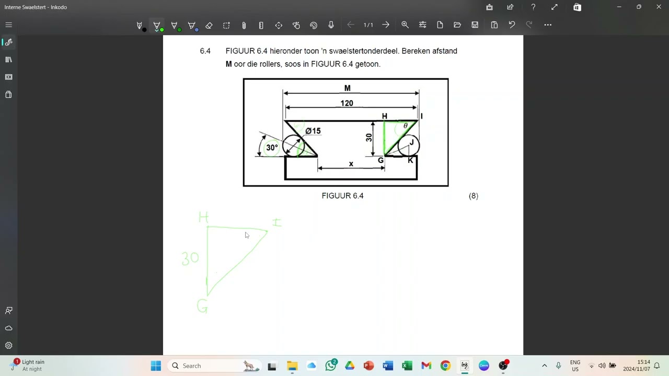Click the store bag icon in title bar
Viewport: 669px width, 376px height.
point(489,7)
